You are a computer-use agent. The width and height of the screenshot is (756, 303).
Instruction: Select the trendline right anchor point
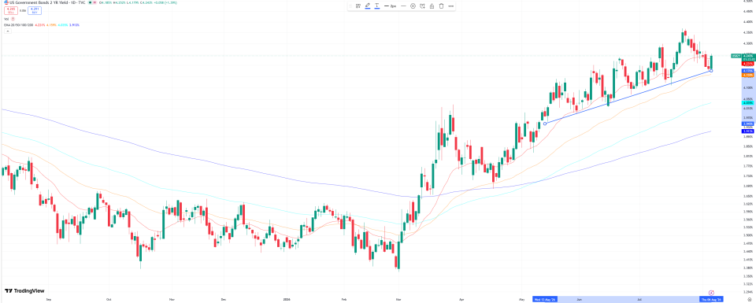point(711,71)
